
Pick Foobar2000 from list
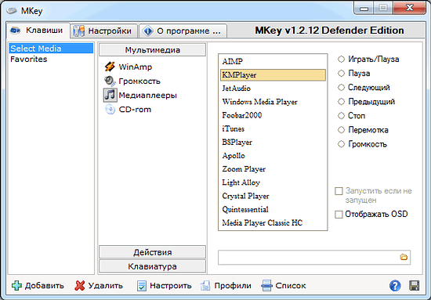click(x=273, y=115)
